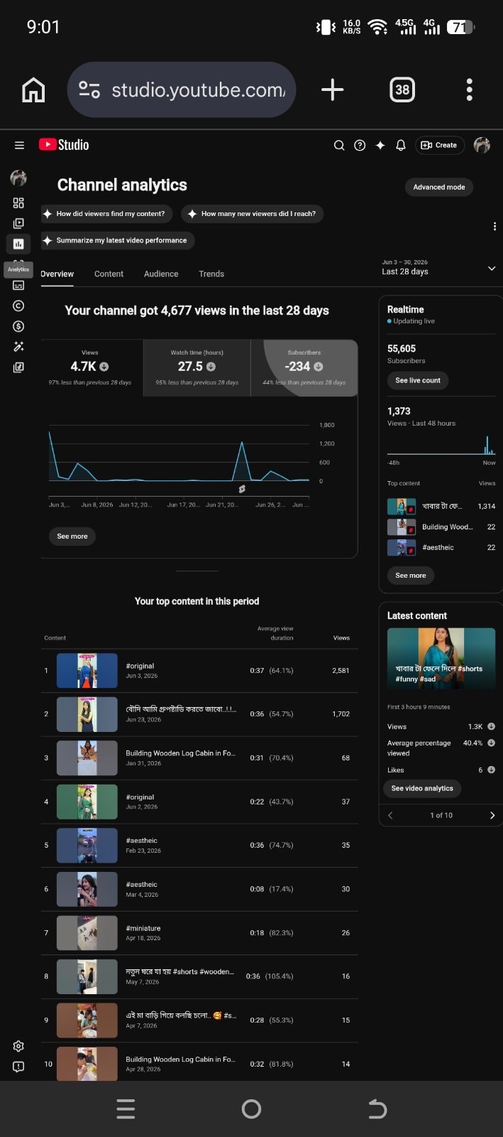Open Content from the sidebar icons
503x1137 pixels.
[18, 223]
